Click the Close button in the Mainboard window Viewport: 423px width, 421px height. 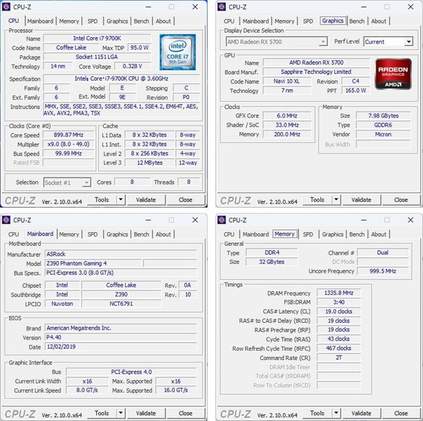coord(186,413)
